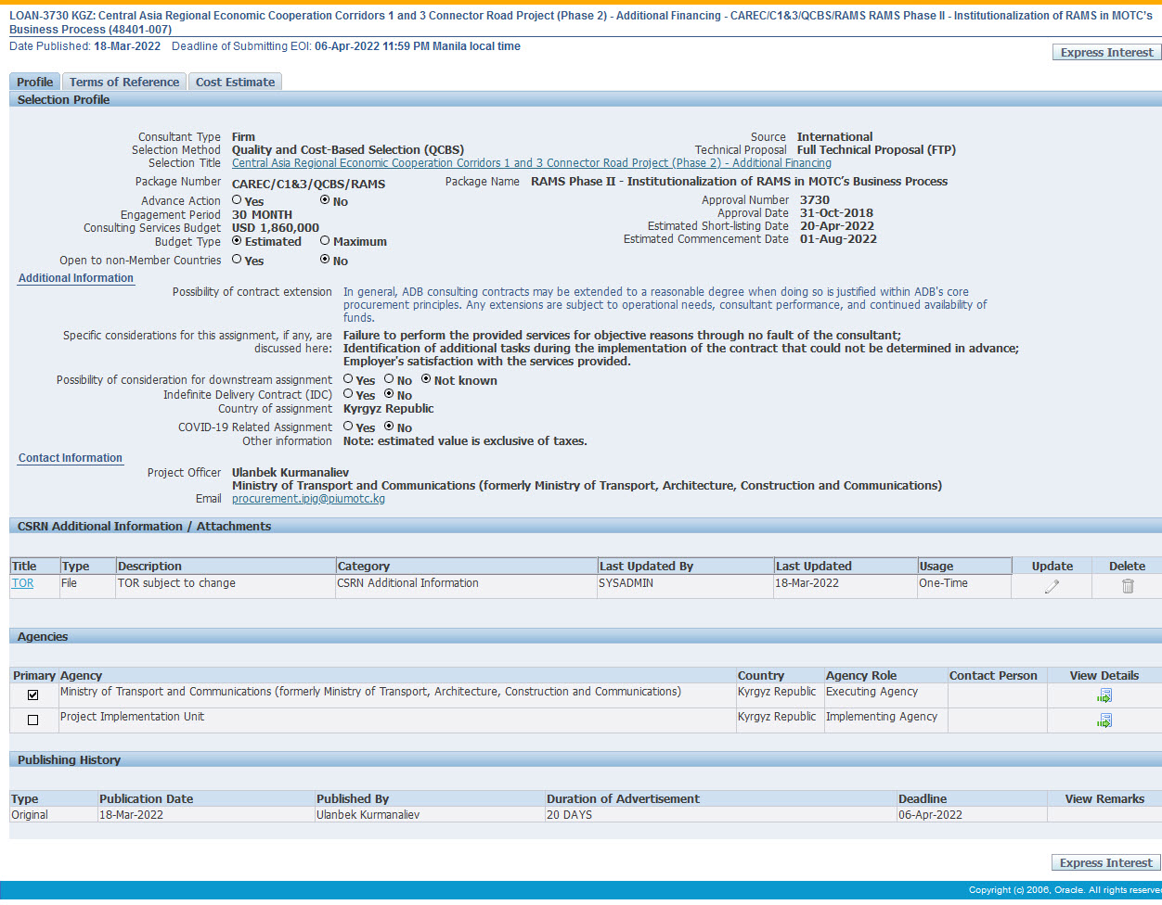Open the TOR attachment link
1162x905 pixels.
tap(22, 583)
